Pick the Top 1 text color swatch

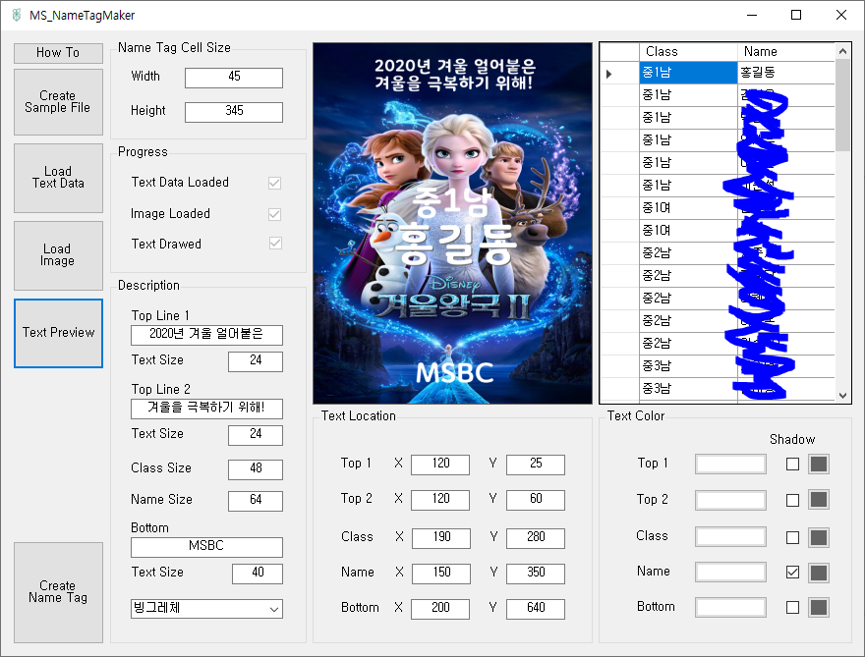(731, 465)
